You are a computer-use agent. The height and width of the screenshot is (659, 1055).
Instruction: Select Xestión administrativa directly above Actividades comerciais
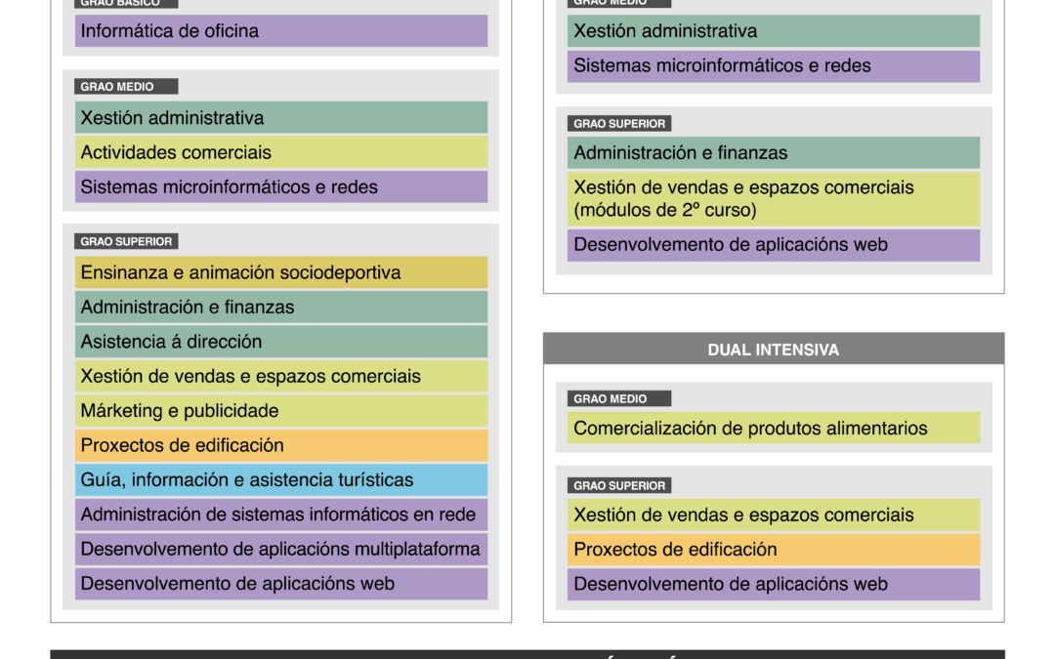click(281, 118)
